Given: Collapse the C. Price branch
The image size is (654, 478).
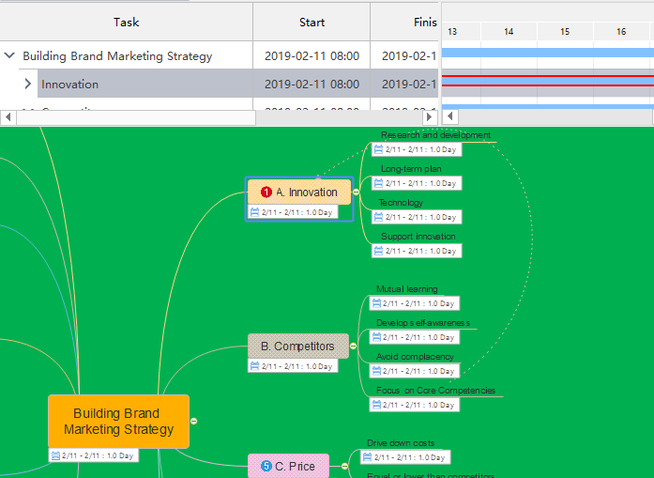Looking at the screenshot, I should point(344,466).
